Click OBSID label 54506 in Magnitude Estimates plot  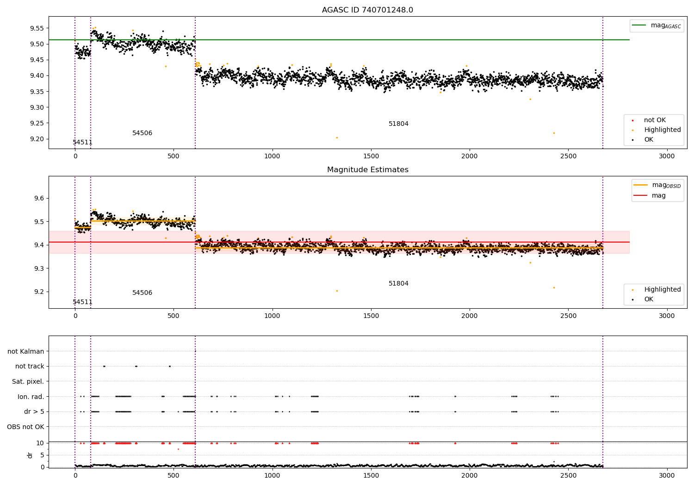[143, 293]
